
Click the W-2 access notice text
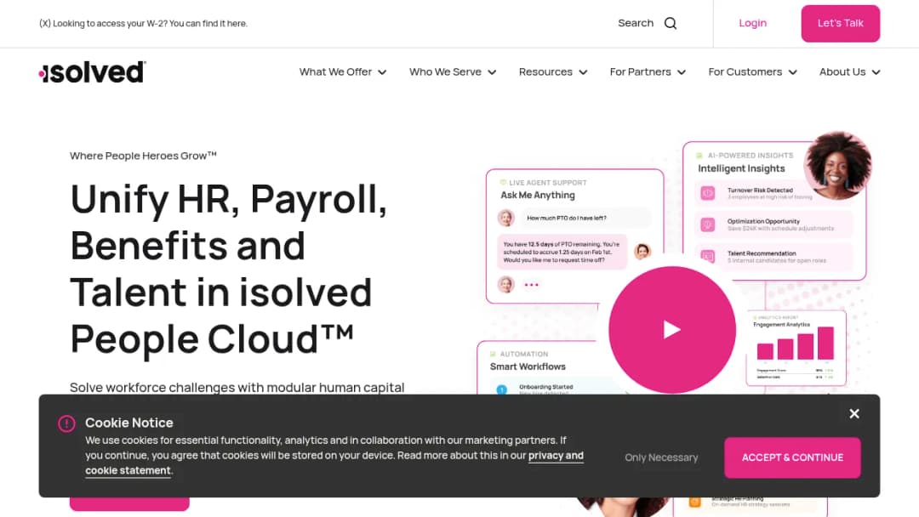tap(143, 24)
